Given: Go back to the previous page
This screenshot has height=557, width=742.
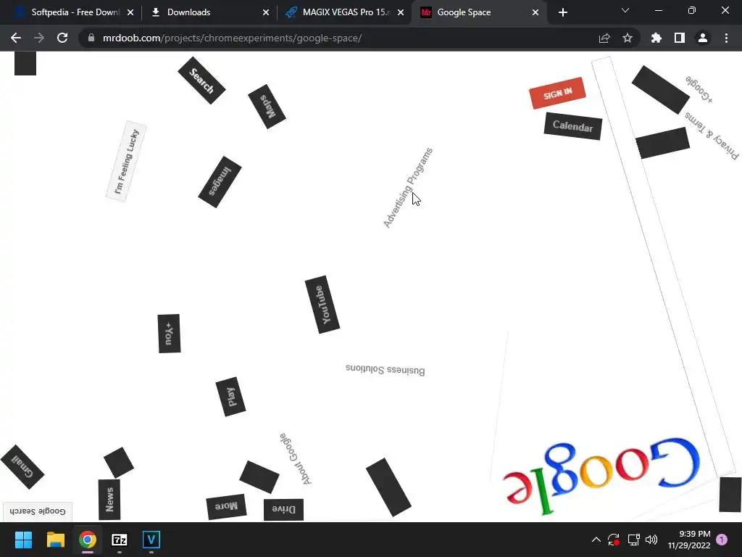Looking at the screenshot, I should [x=16, y=38].
